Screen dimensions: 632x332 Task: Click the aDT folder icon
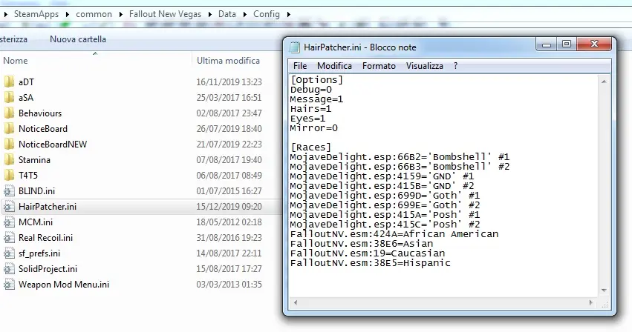[x=9, y=82]
